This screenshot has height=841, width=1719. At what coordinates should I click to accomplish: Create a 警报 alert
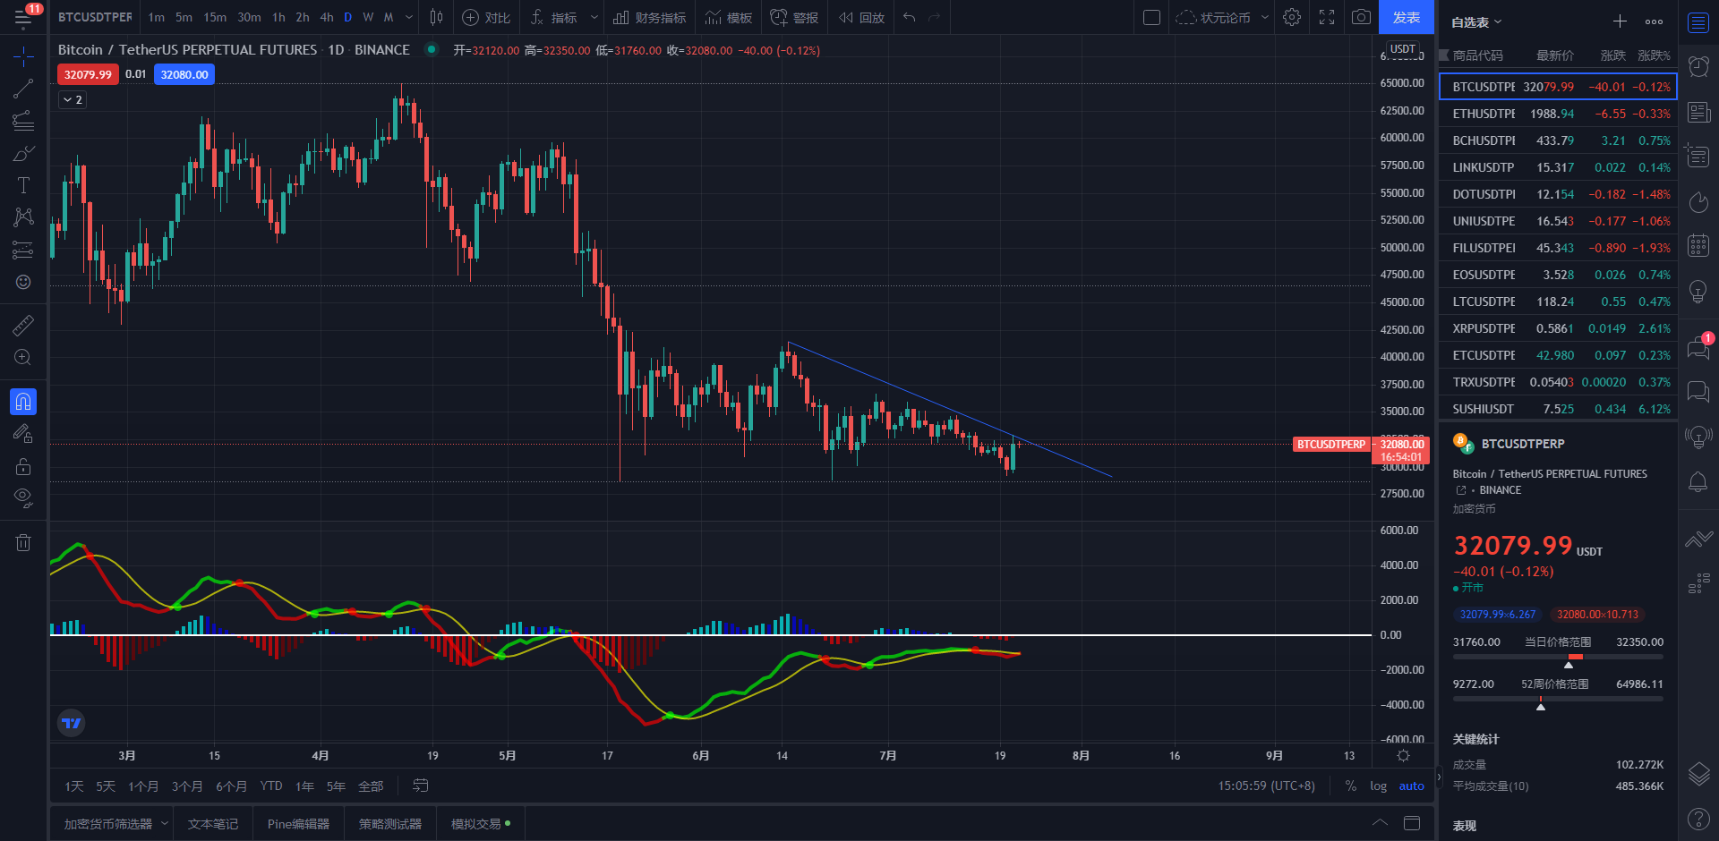pyautogui.click(x=794, y=17)
